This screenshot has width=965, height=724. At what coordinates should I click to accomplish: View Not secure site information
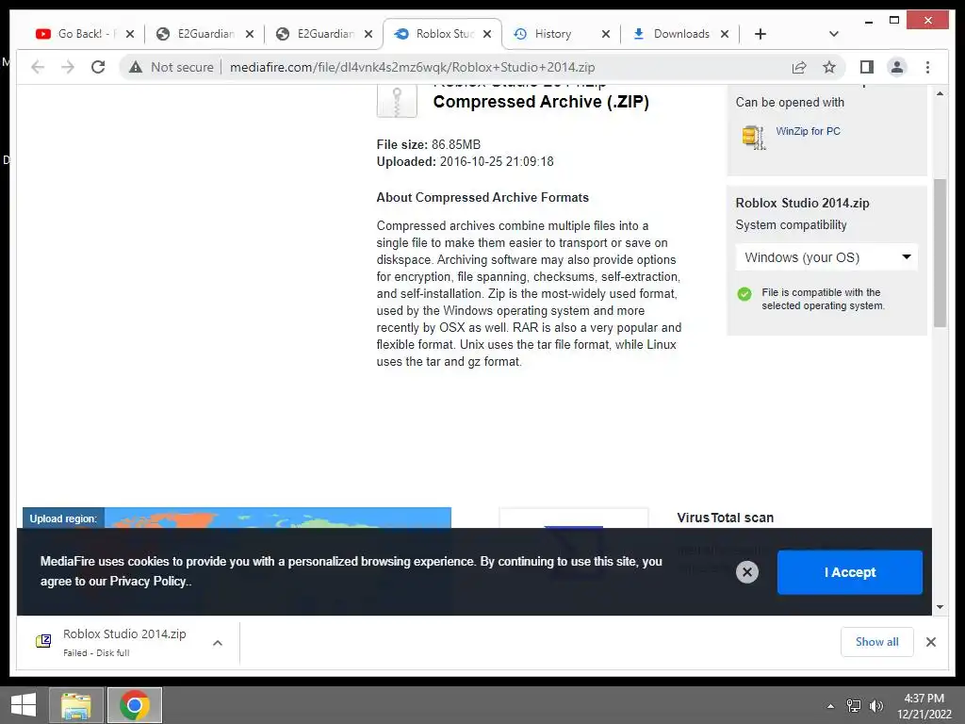click(x=172, y=67)
